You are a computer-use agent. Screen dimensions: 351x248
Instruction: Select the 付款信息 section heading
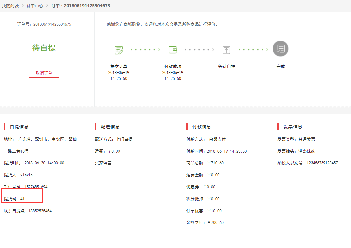[x=202, y=127]
